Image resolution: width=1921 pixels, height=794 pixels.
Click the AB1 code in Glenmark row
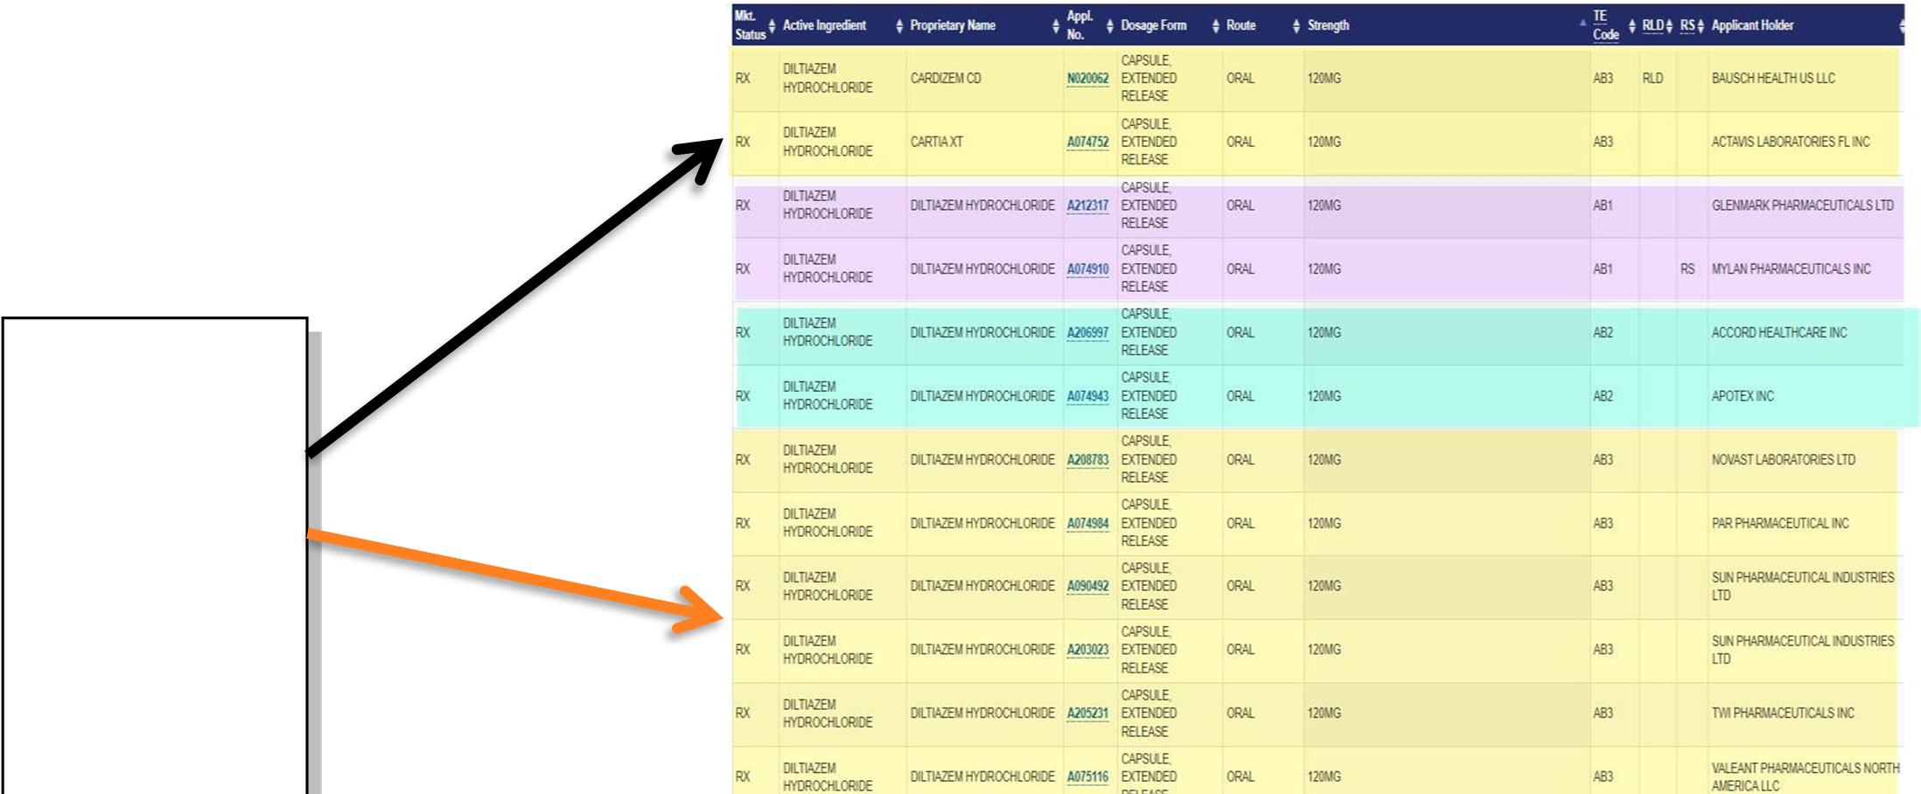coord(1603,205)
